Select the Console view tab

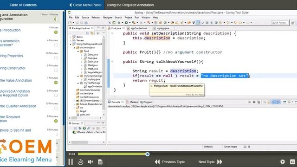(116, 102)
